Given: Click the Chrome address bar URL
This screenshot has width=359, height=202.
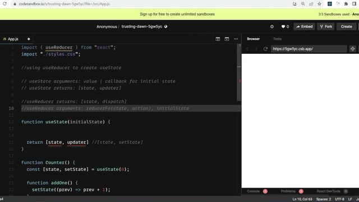Looking at the screenshot, I should (x=65, y=4).
